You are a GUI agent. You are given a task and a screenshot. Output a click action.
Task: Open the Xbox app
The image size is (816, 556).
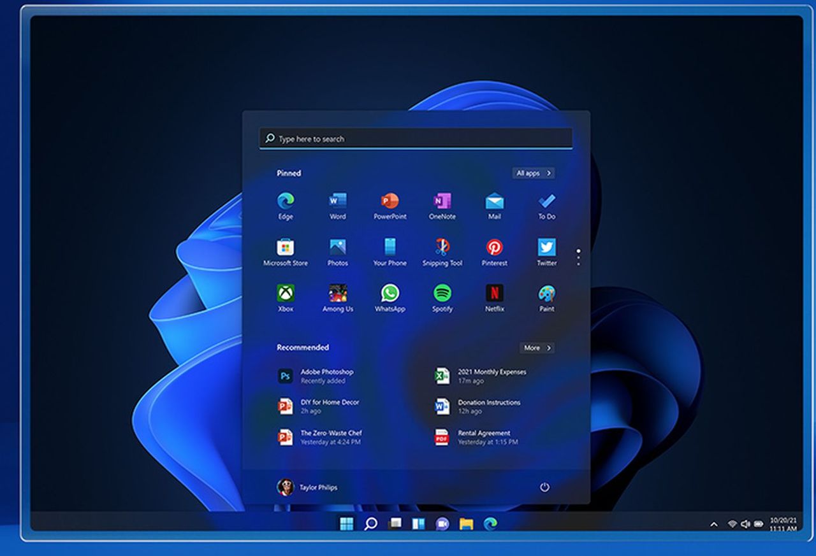pyautogui.click(x=286, y=299)
